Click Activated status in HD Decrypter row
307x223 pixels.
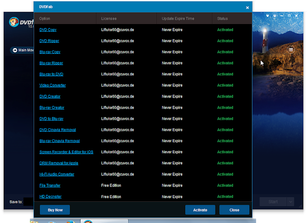225,197
